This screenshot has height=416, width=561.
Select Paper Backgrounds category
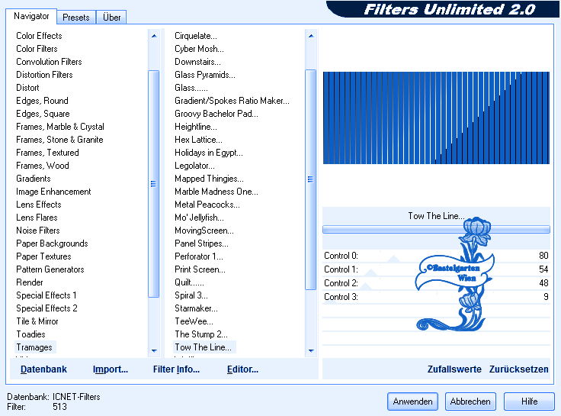point(52,243)
